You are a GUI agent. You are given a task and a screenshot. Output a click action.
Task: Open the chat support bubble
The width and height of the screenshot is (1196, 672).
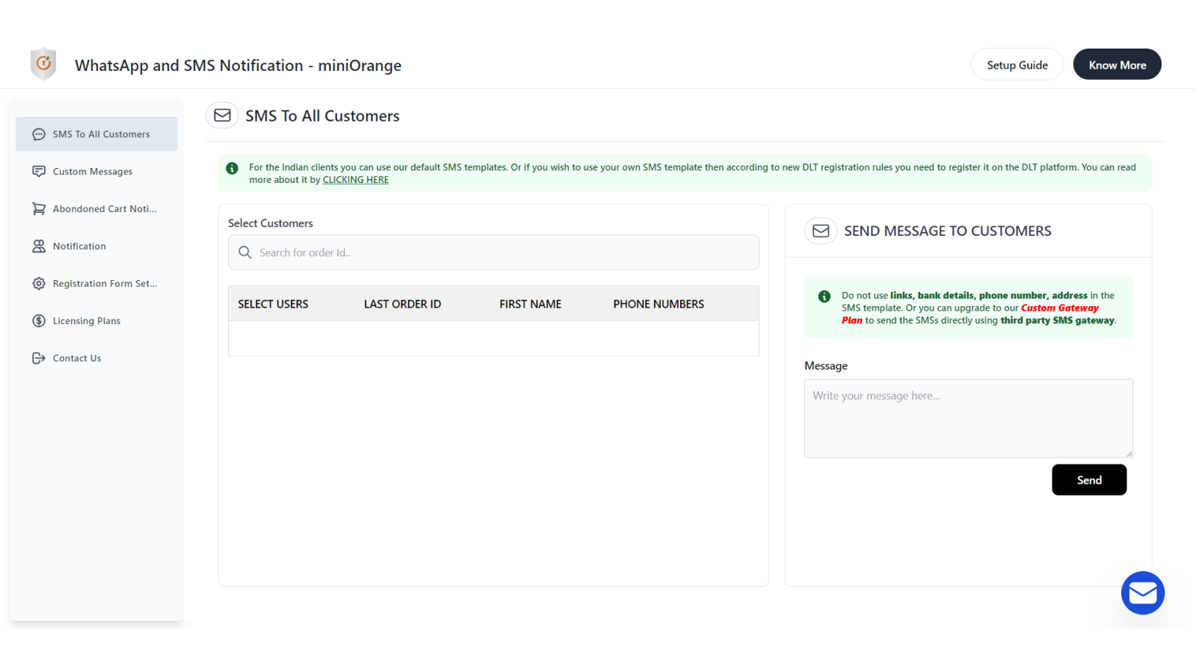click(x=1143, y=593)
